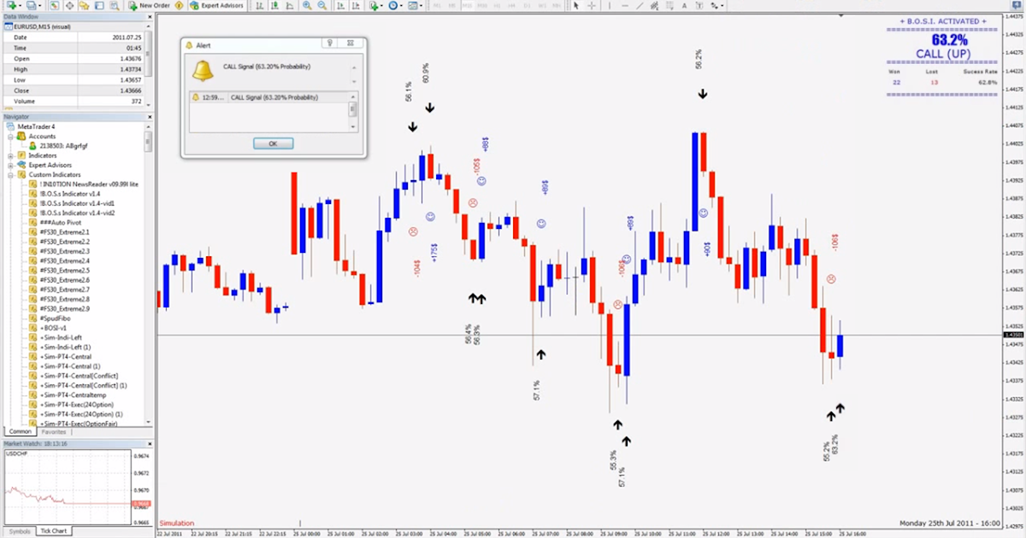Click the Alert list scrollbar down arrow
The height and width of the screenshot is (538, 1026).
coord(352,126)
